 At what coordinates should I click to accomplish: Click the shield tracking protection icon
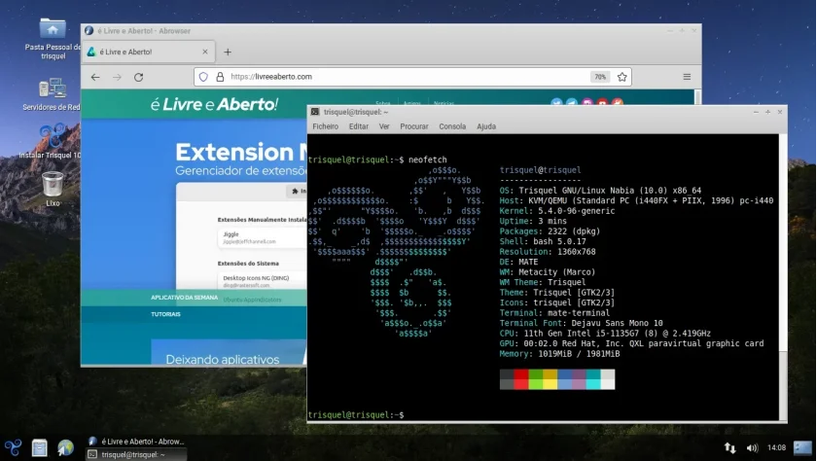(x=203, y=77)
